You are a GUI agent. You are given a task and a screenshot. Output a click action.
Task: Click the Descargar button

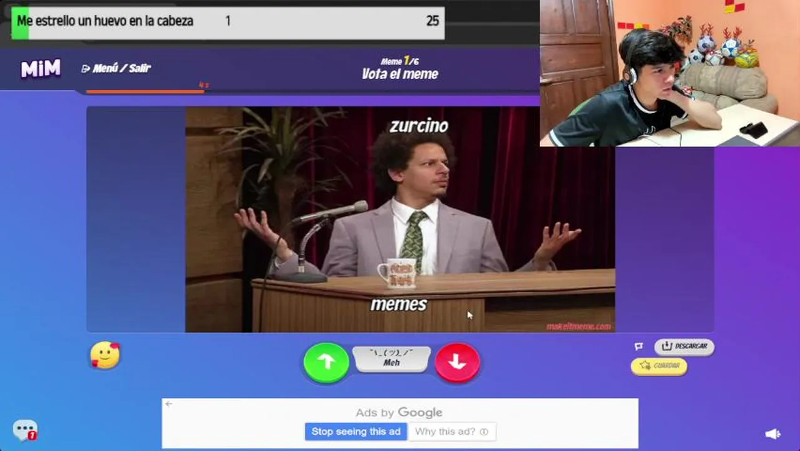pyautogui.click(x=684, y=346)
